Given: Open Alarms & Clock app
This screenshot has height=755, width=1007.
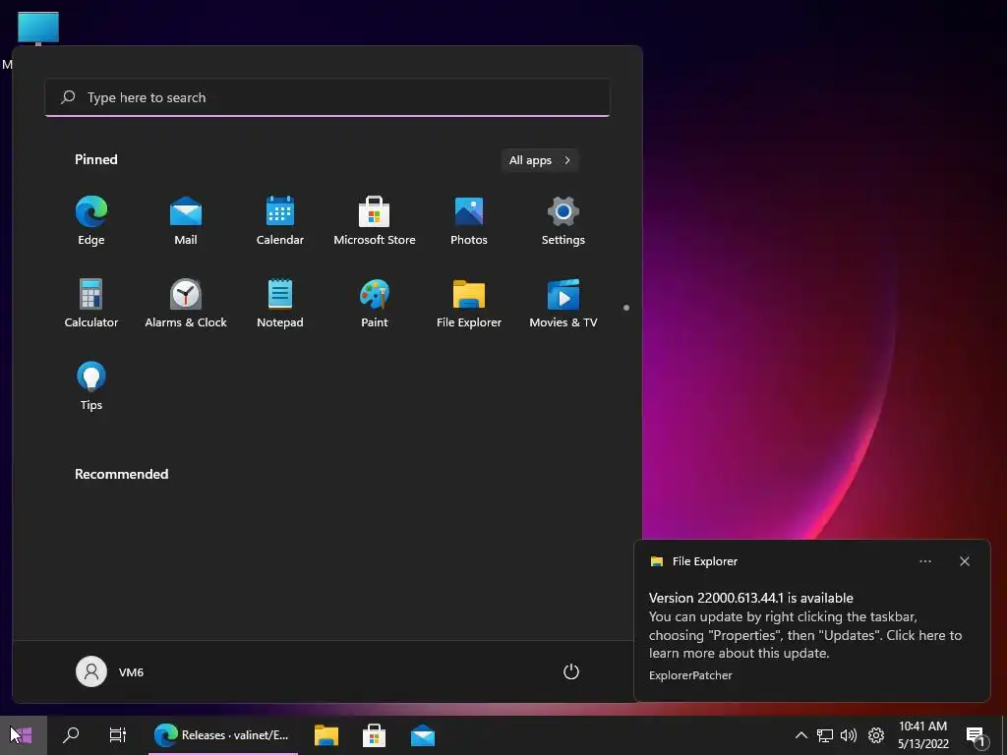Looking at the screenshot, I should coord(186,305).
